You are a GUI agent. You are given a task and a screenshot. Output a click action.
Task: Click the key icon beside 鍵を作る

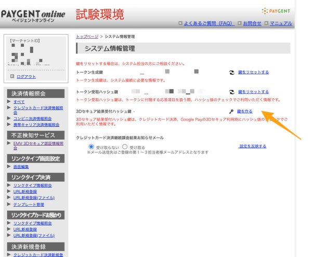[x=231, y=112]
